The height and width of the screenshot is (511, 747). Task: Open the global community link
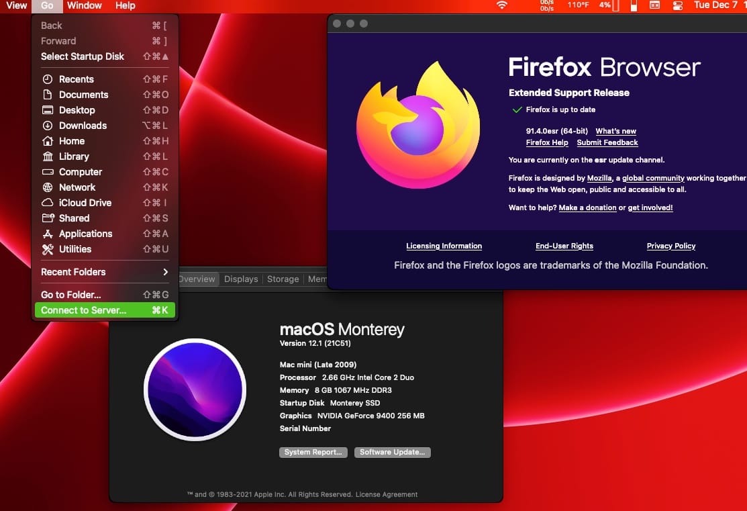(x=653, y=178)
